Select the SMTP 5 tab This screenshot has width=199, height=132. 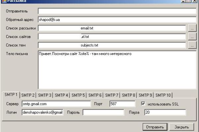(x=78, y=95)
